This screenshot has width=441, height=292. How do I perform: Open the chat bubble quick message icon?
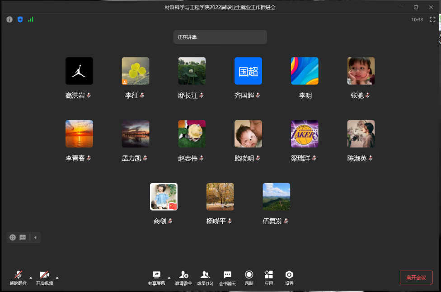(x=23, y=237)
